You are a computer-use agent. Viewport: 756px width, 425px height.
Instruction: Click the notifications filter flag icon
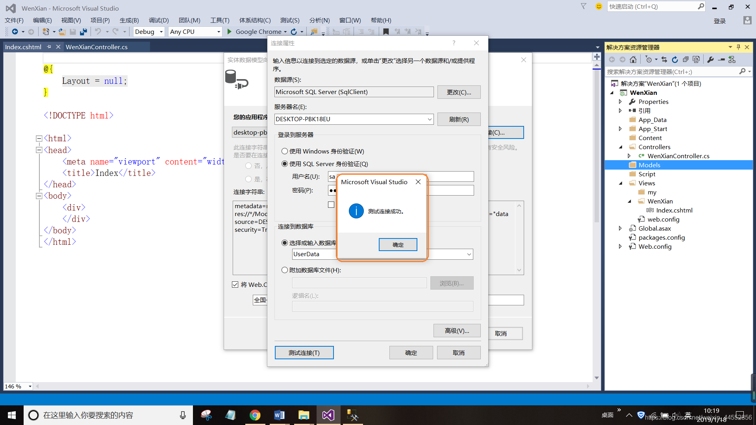tap(584, 6)
